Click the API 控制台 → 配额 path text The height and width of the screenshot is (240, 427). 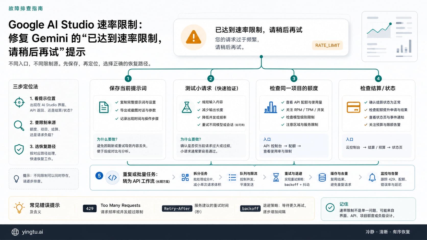pos(282,146)
